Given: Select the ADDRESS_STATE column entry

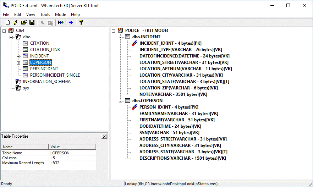Looking at the screenshot, I should click(x=183, y=152).
